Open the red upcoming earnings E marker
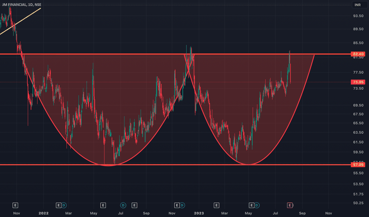The image size is (369, 217). click(290, 206)
